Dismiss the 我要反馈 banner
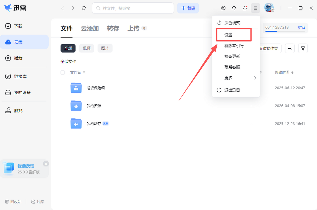Viewport: 317px width, 210px height. [x=46, y=164]
